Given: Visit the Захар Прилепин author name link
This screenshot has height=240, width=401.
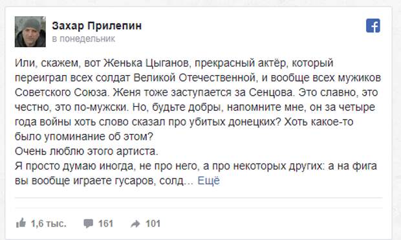Looking at the screenshot, I should pos(96,26).
